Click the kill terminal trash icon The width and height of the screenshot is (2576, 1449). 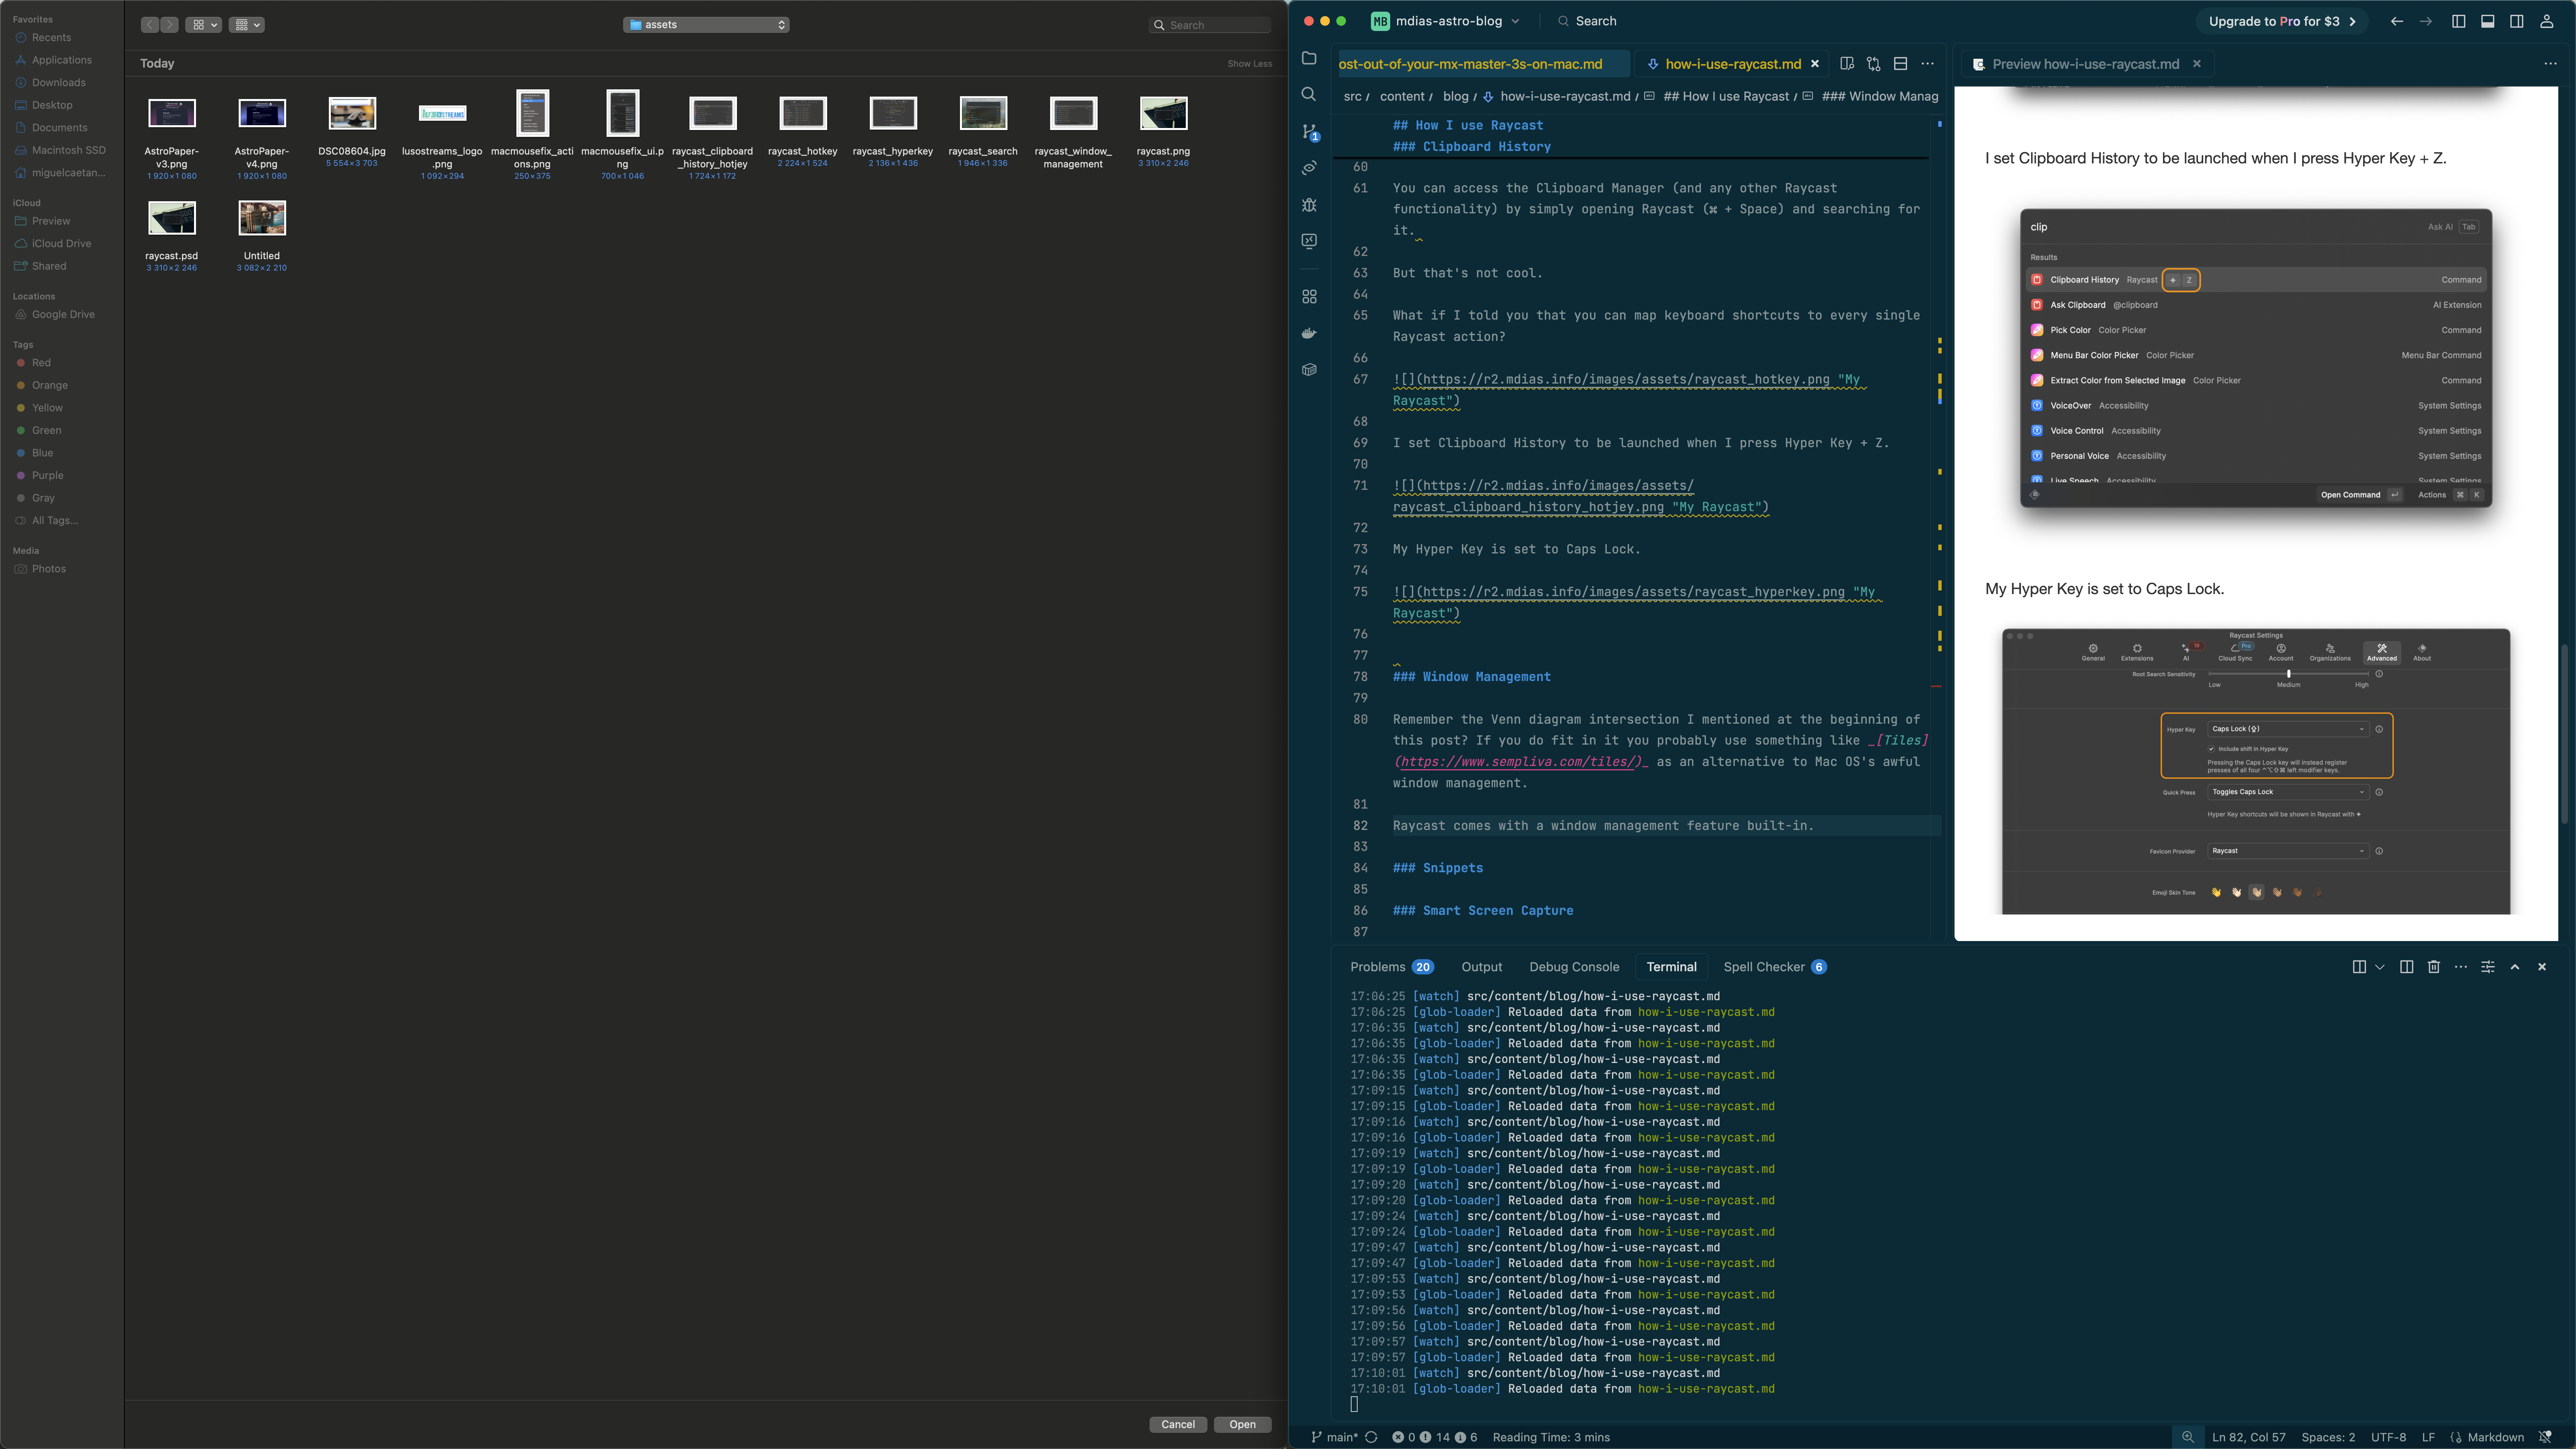tap(2434, 967)
